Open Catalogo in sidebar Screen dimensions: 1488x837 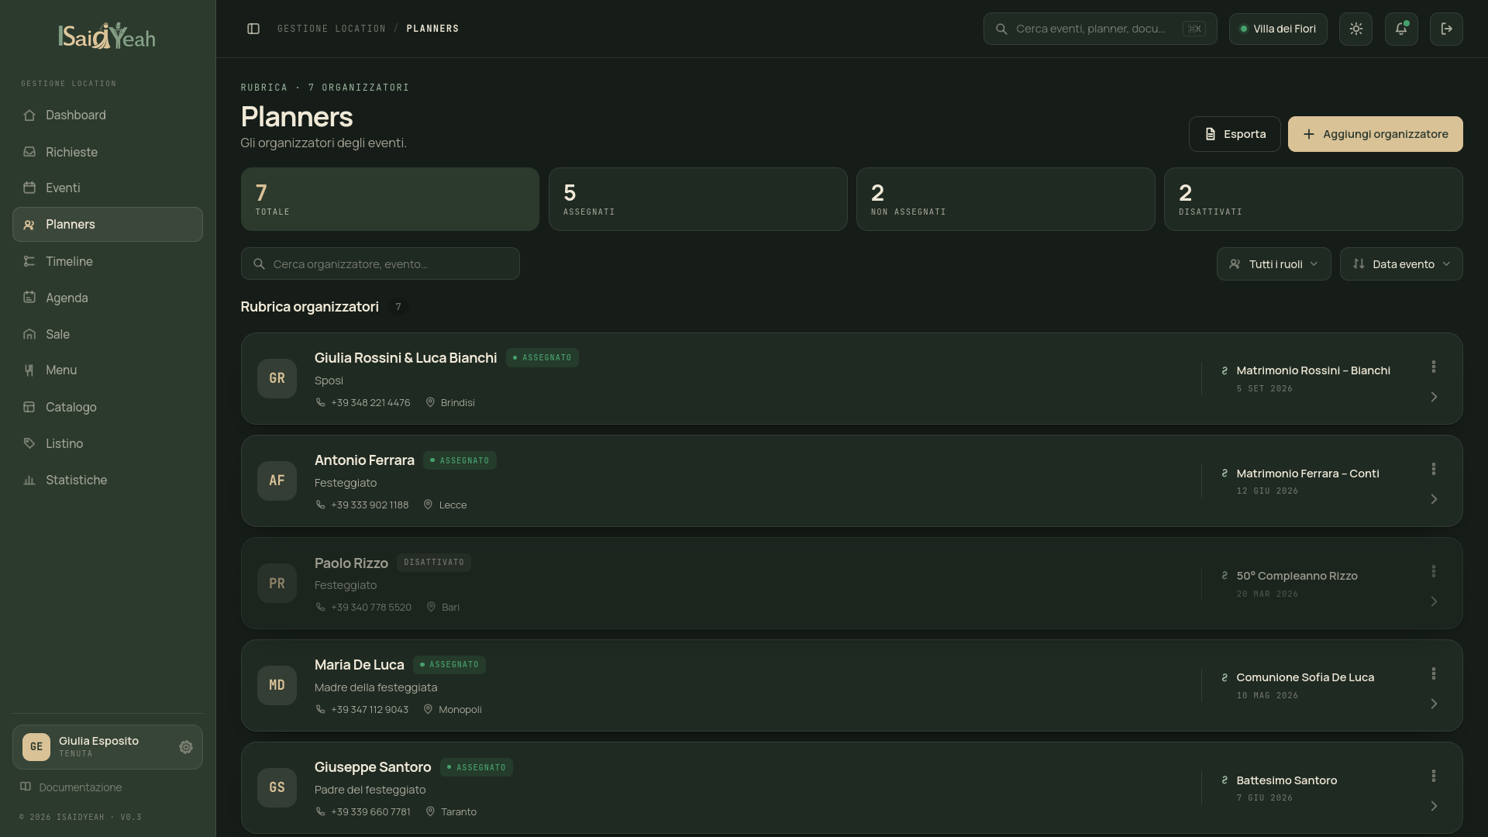click(x=108, y=407)
